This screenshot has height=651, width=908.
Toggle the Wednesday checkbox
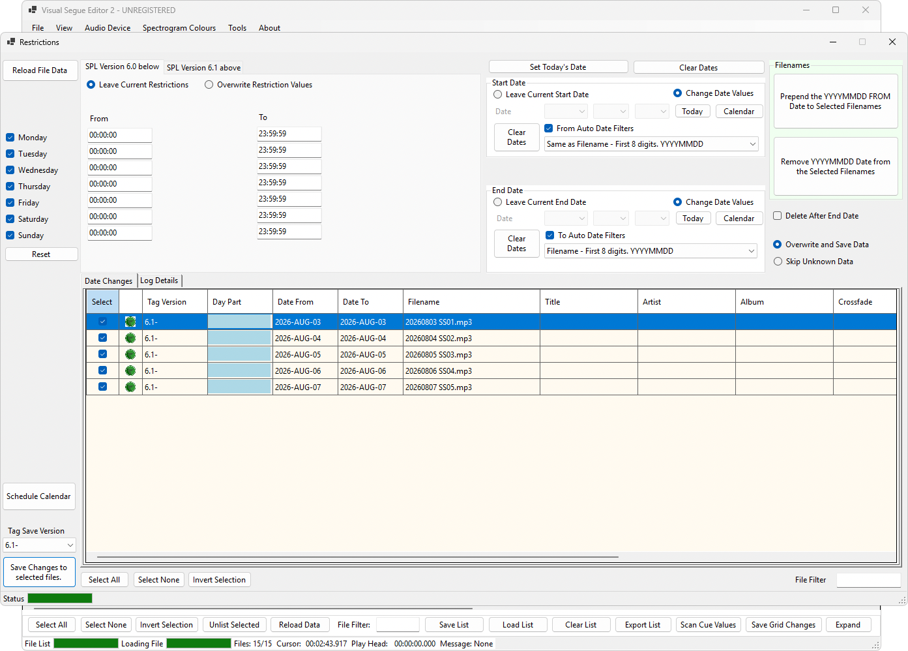(x=10, y=170)
